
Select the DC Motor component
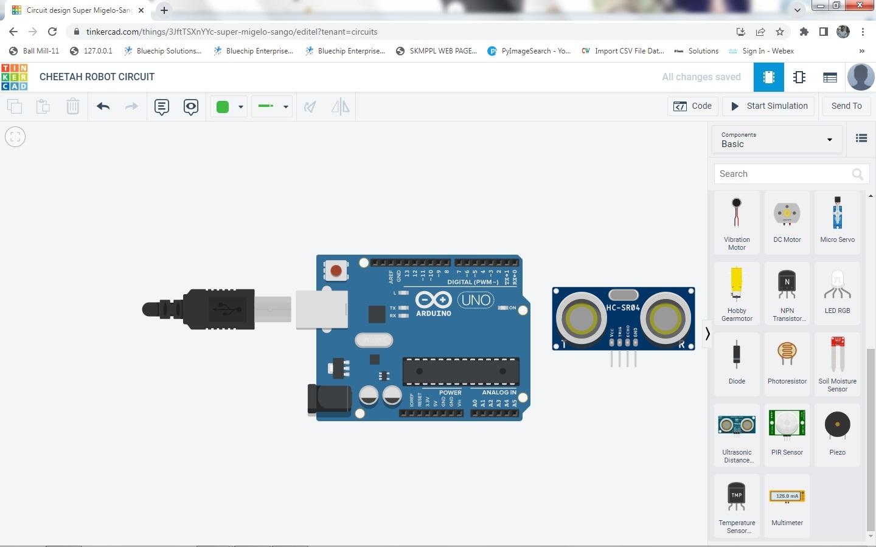point(787,222)
